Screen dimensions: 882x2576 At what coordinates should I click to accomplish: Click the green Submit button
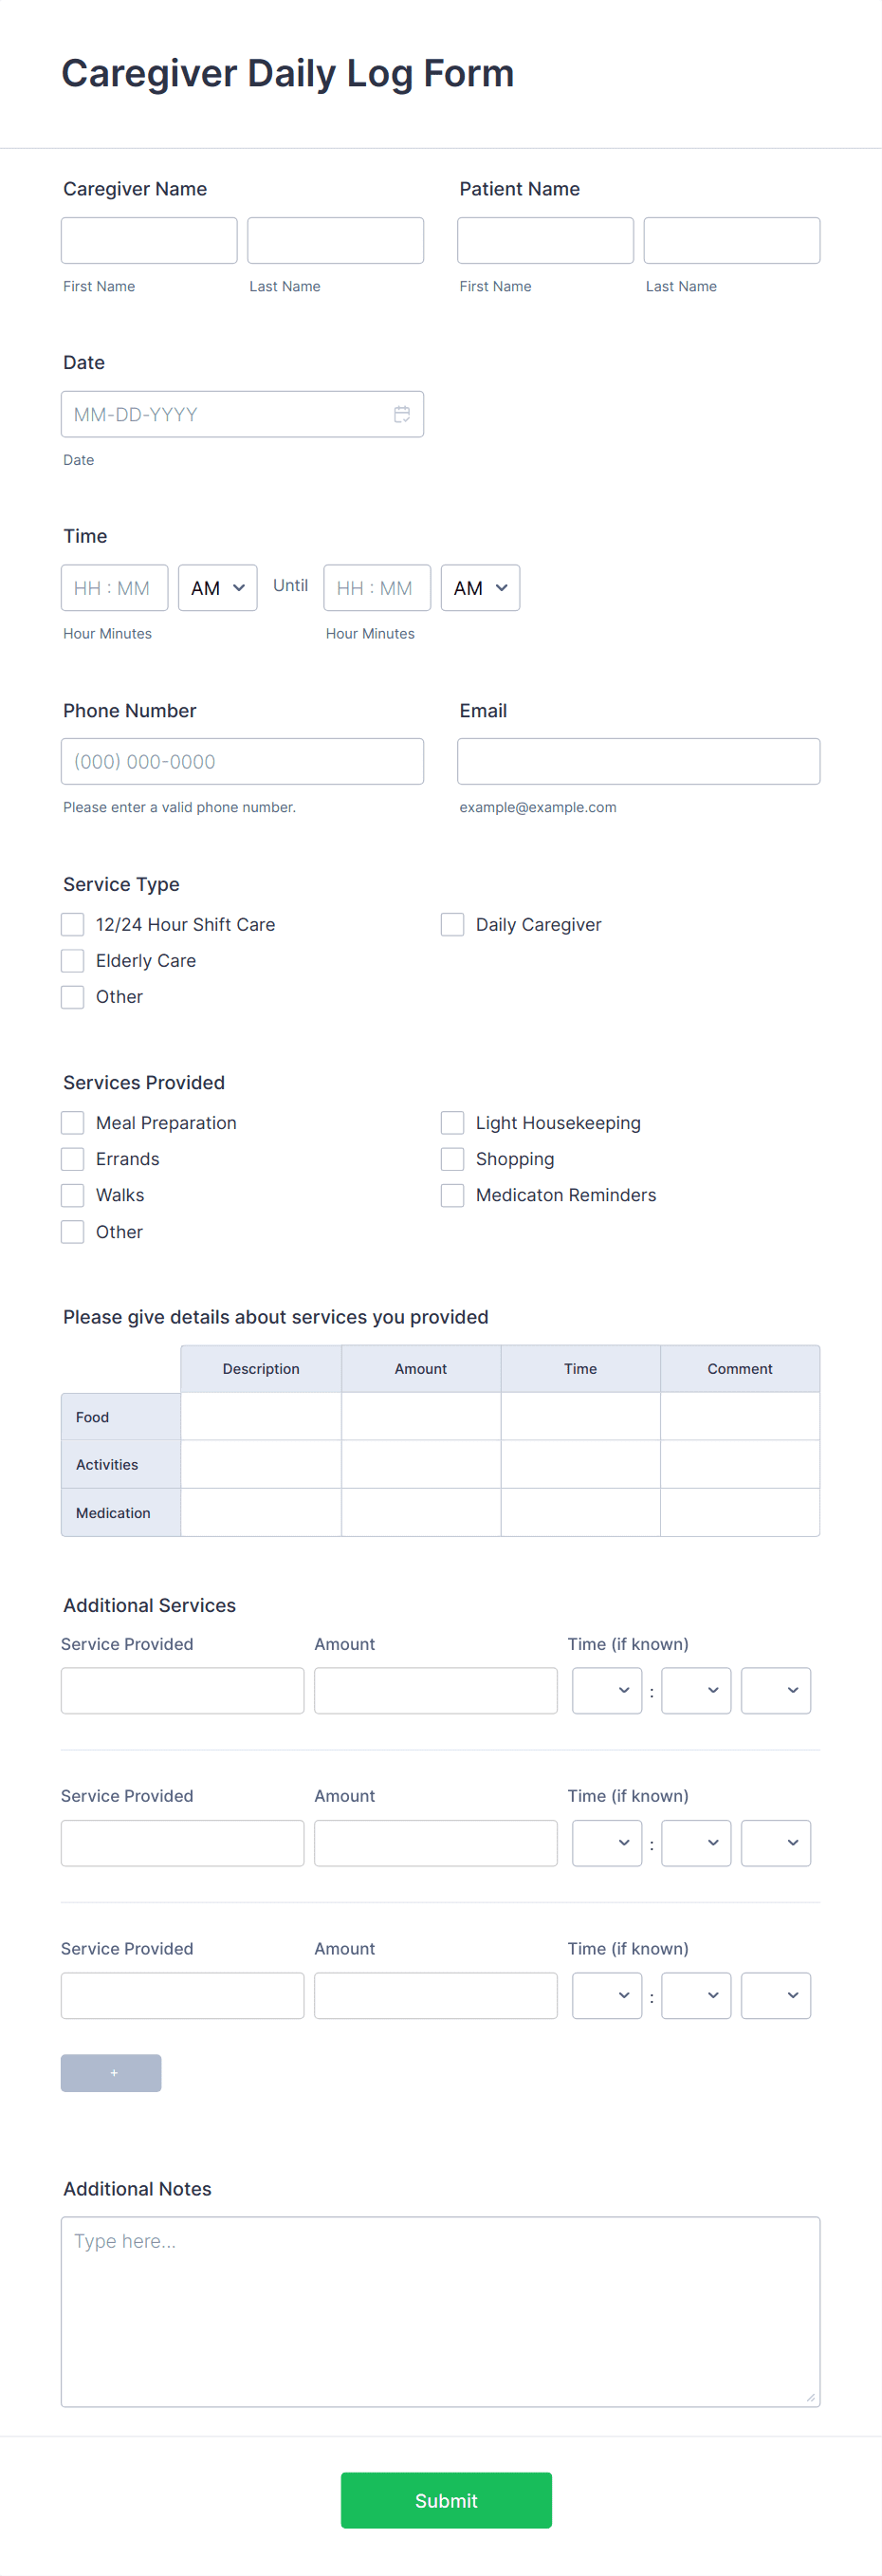tap(446, 2500)
